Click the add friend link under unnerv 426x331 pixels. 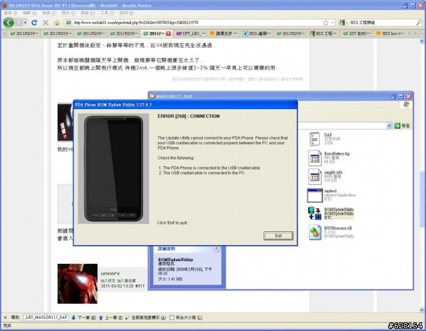click(108, 280)
